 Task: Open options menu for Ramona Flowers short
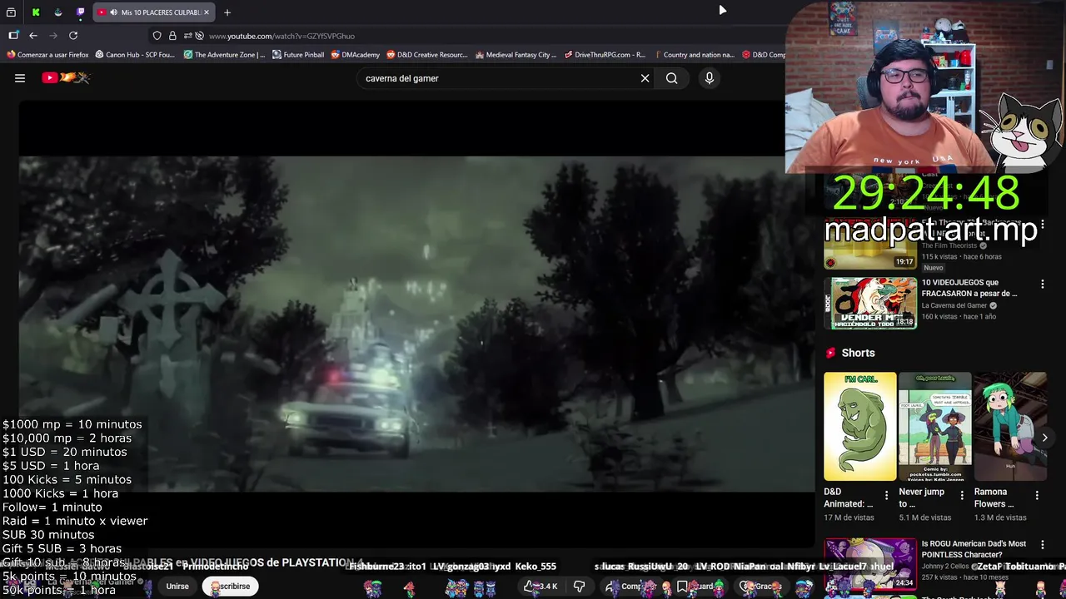(x=1037, y=495)
